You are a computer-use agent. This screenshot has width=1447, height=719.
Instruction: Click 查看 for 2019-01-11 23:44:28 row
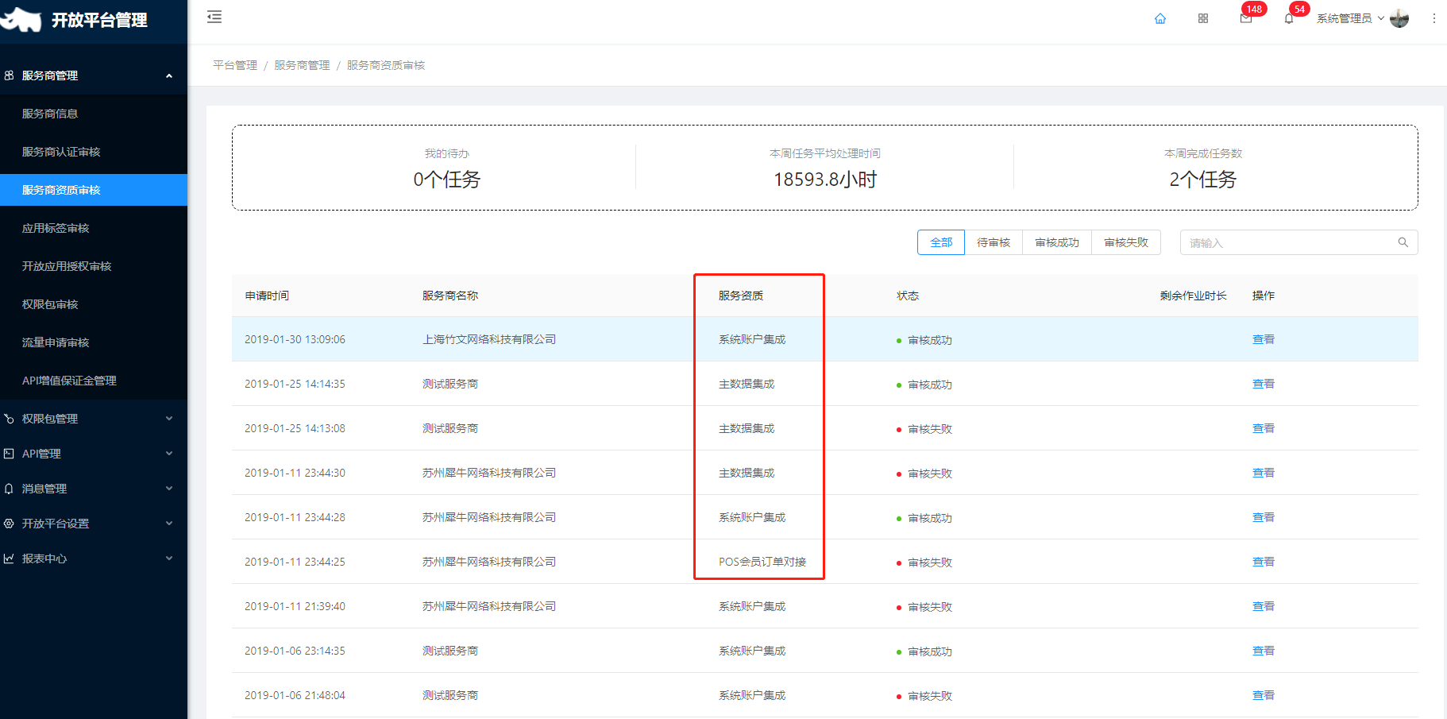(1264, 517)
